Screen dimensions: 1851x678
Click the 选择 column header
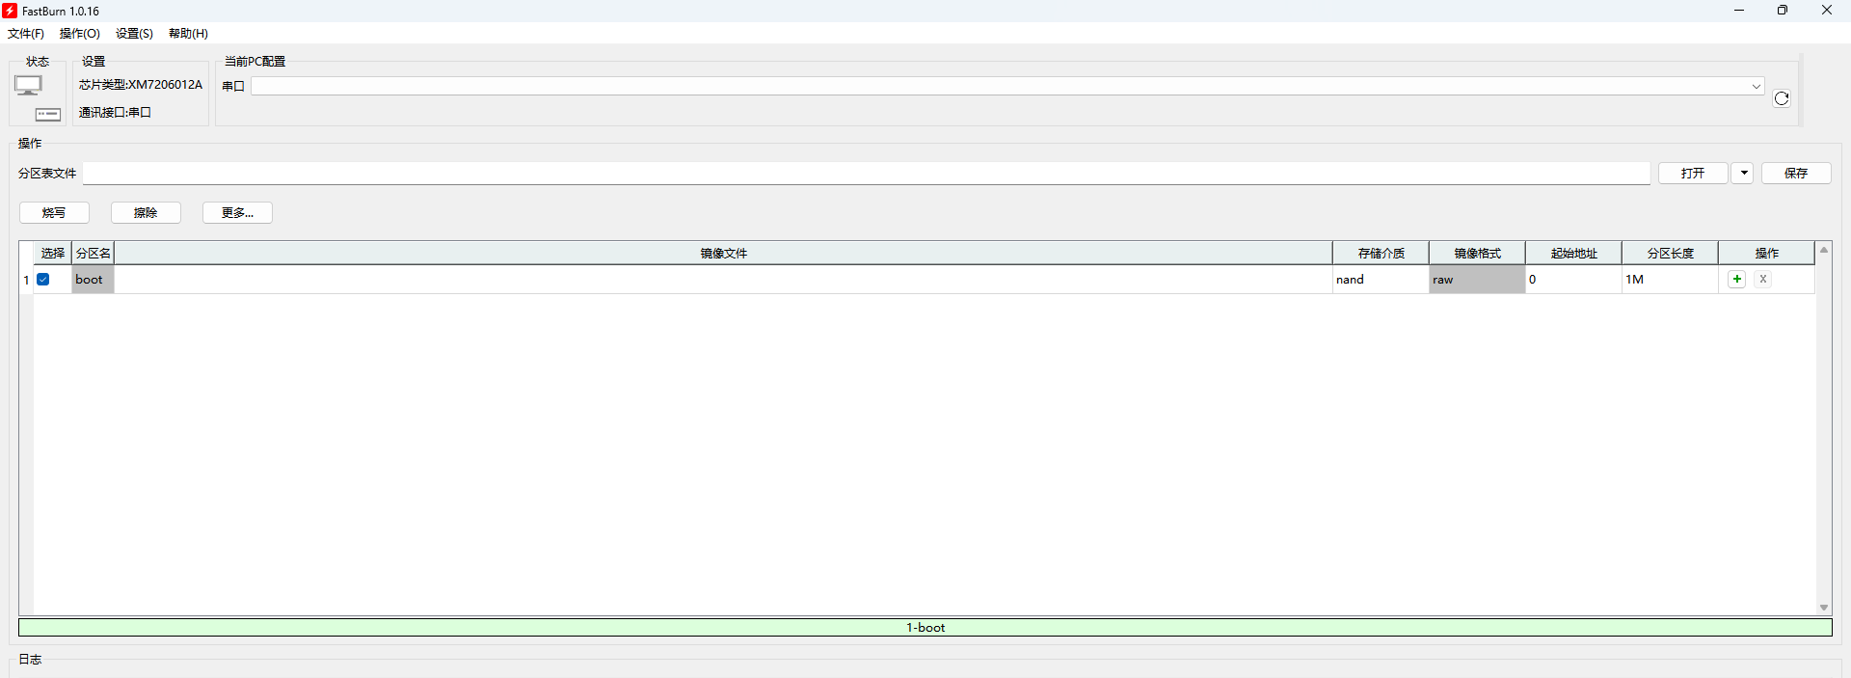coord(52,253)
